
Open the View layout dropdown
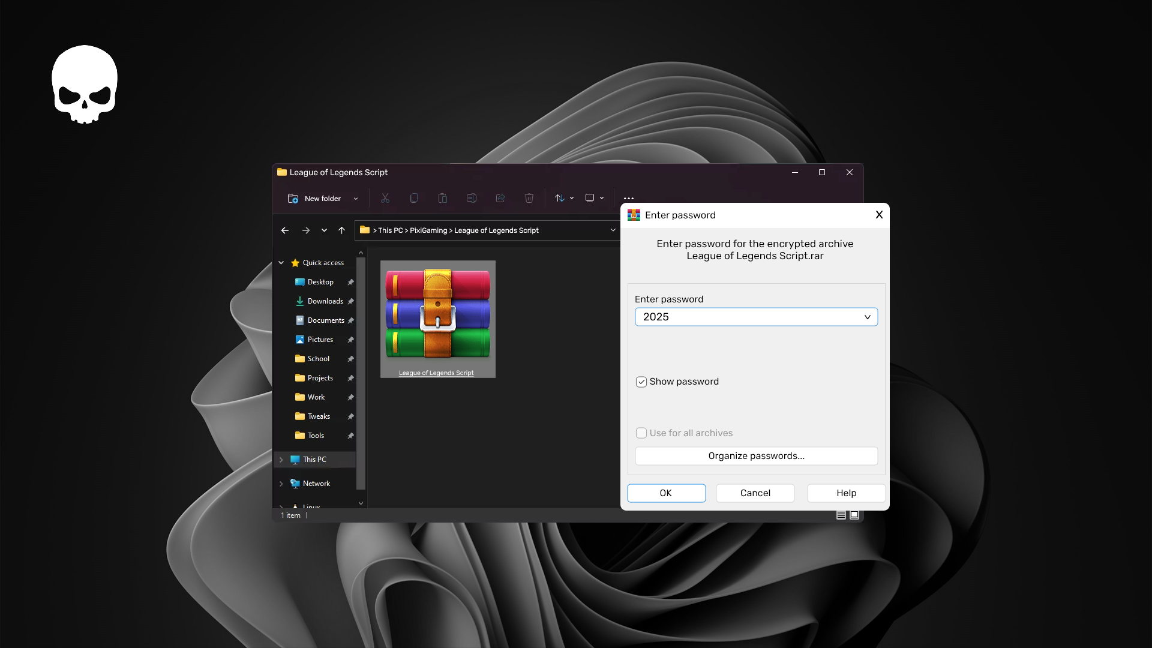point(595,198)
